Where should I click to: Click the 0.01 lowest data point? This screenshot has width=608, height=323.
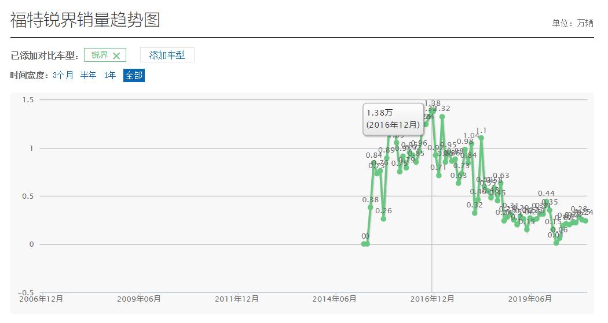pos(556,243)
